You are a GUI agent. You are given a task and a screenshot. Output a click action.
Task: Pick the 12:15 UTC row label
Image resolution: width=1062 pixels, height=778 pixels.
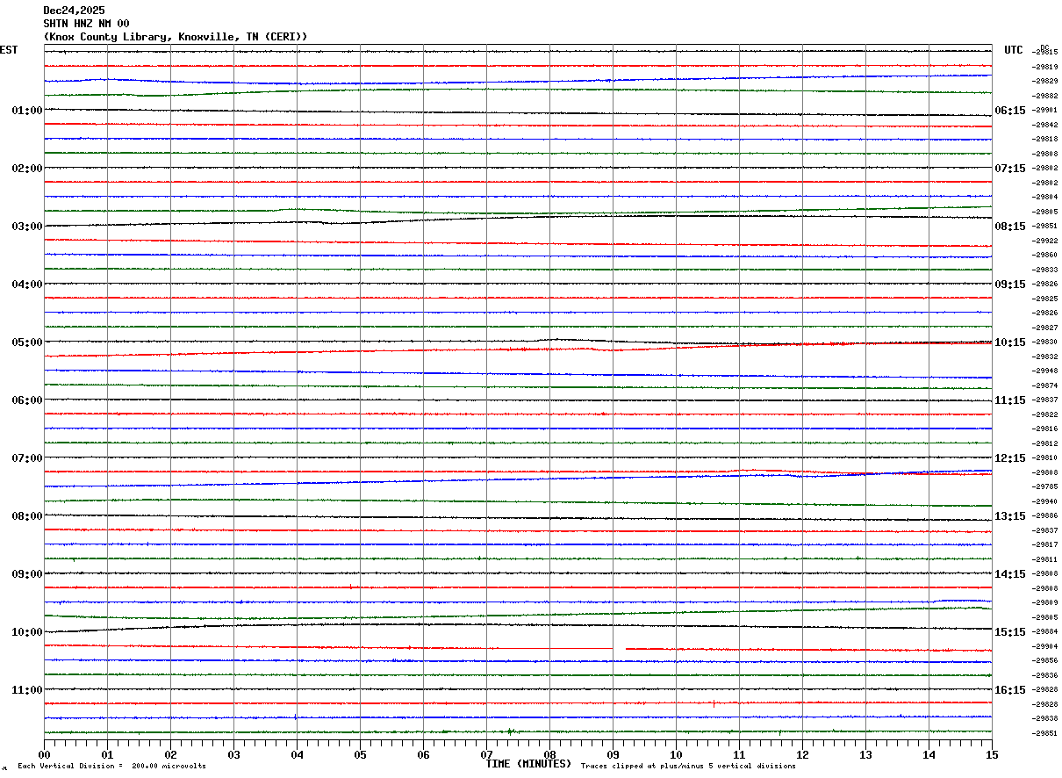1010,458
